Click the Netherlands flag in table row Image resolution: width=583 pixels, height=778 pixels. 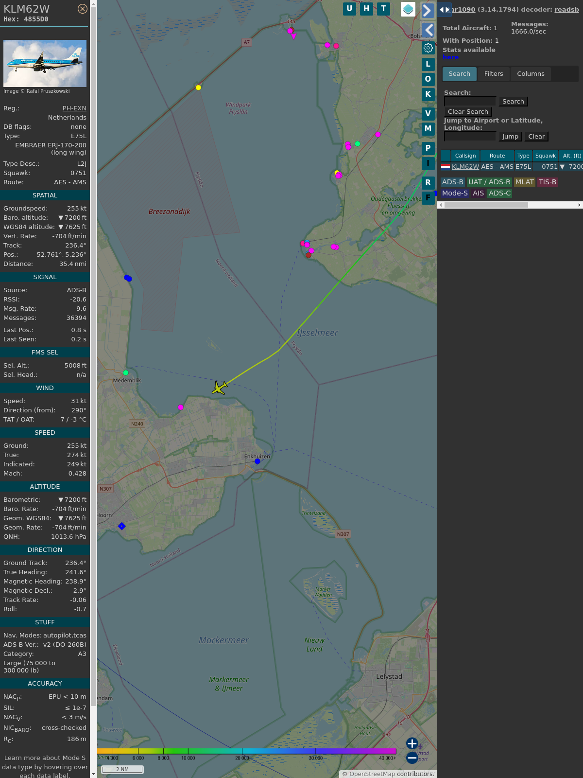(x=446, y=166)
